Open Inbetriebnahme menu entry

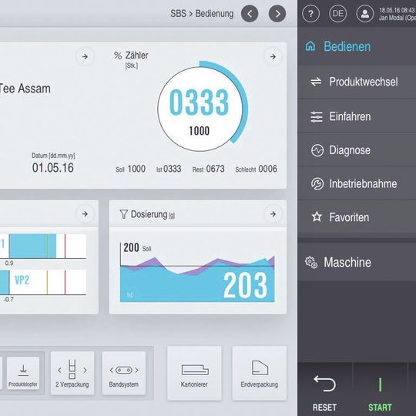pos(357,183)
